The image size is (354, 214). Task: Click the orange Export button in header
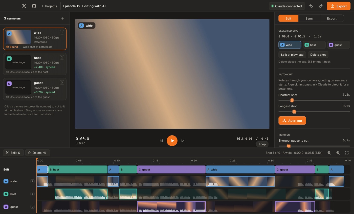(339, 6)
